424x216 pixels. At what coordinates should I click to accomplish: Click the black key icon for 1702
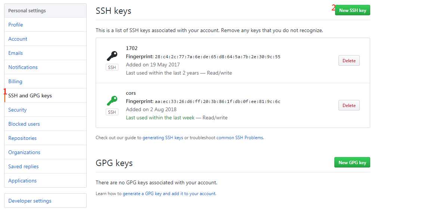pos(112,56)
